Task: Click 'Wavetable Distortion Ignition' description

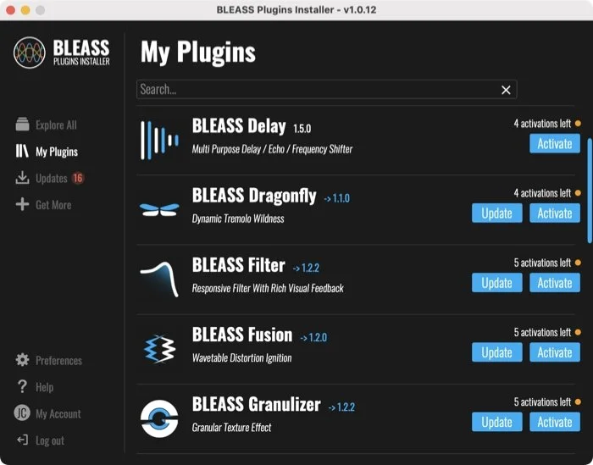Action: pos(241,357)
